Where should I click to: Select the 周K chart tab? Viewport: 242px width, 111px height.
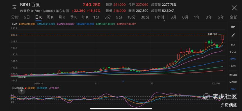coord(50,17)
